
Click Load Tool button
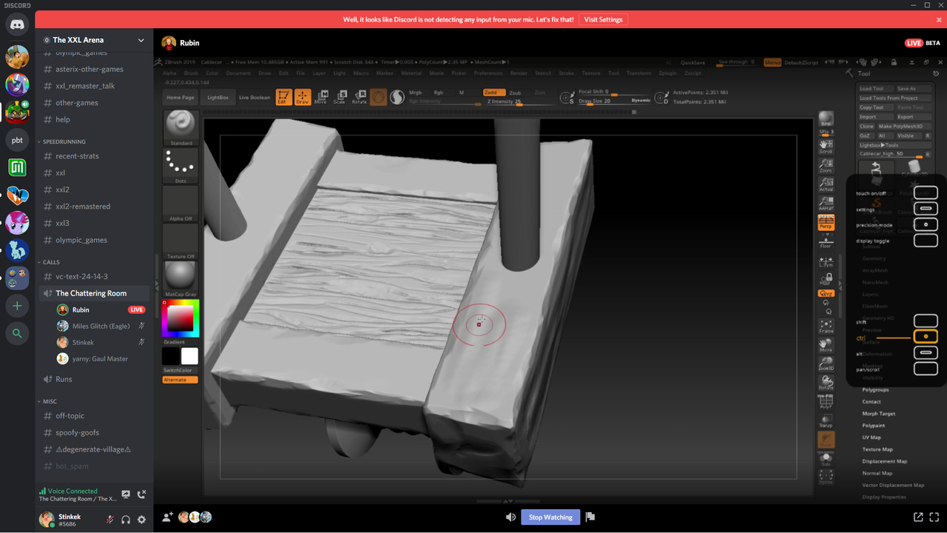point(875,88)
